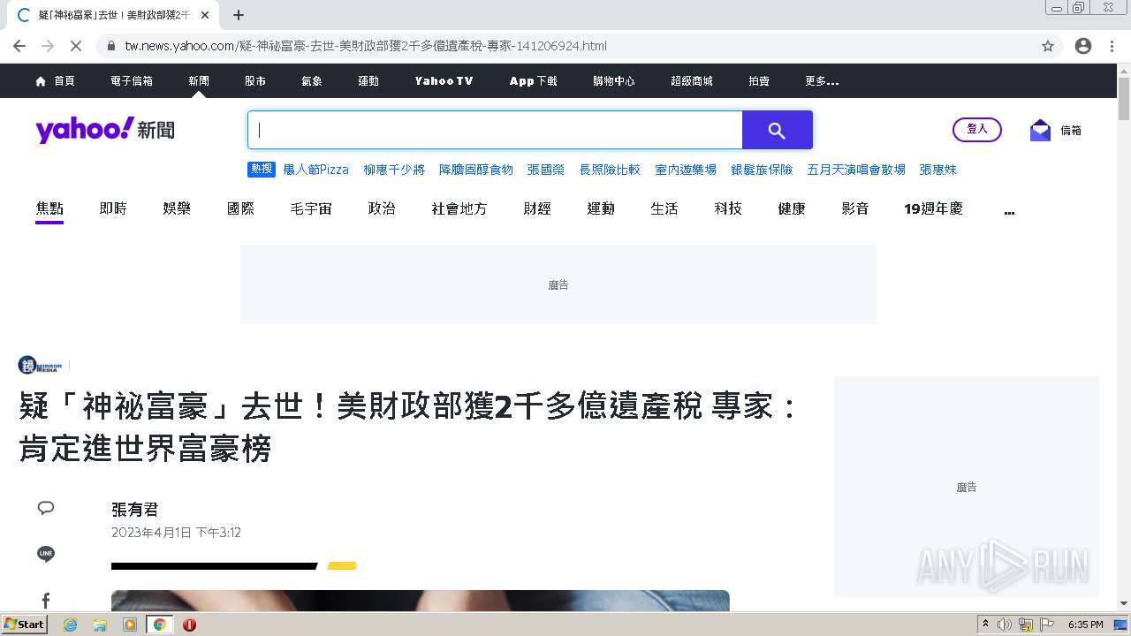This screenshot has width=1131, height=636.
Task: Click the browser address bar URL
Action: [366, 46]
